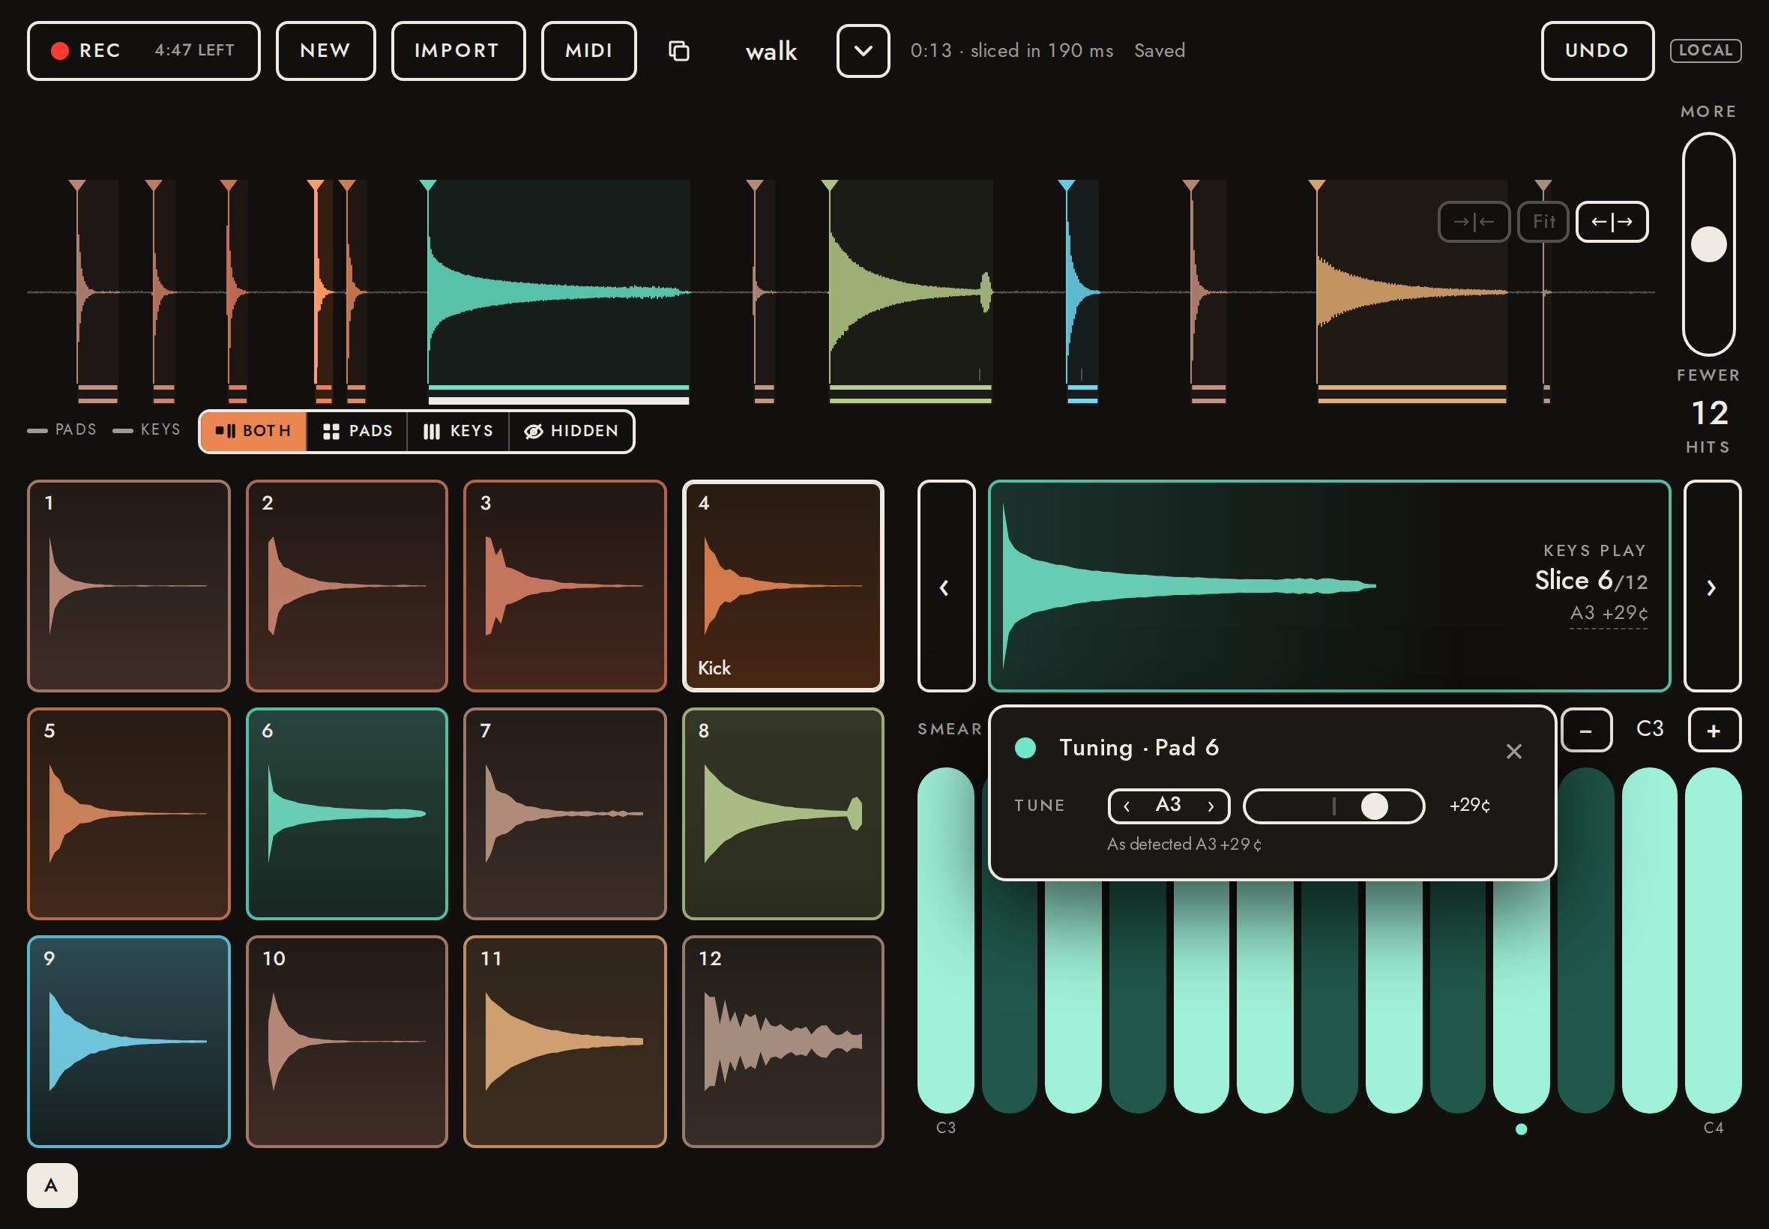Close the Tuning Pad 6 popup
The width and height of the screenshot is (1769, 1229).
coord(1514,752)
